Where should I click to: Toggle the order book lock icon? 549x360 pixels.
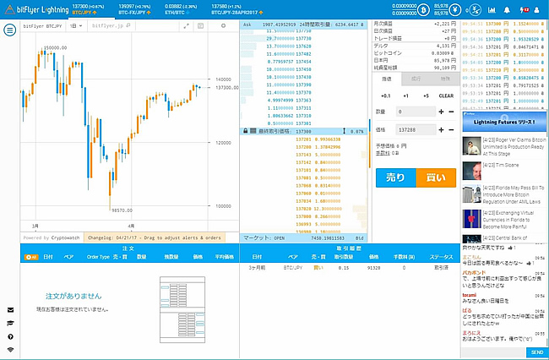[246, 131]
